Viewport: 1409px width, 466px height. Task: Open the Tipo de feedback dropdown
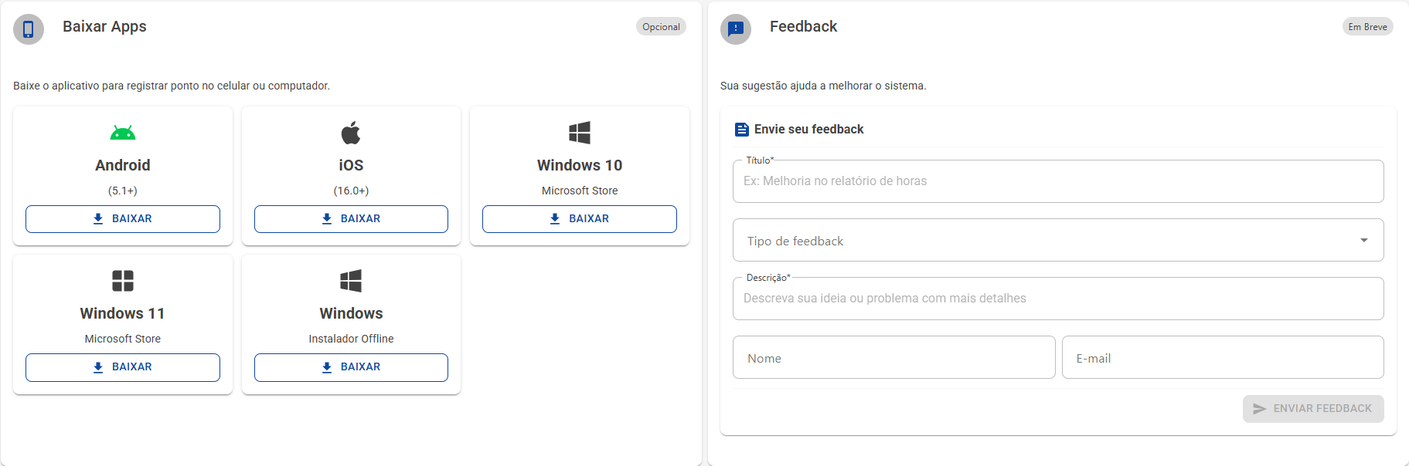pos(1058,241)
